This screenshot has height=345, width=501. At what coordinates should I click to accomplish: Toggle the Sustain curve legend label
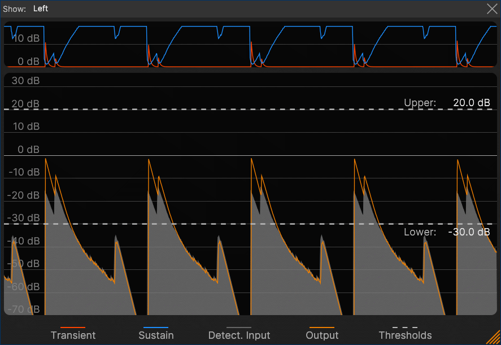click(156, 335)
